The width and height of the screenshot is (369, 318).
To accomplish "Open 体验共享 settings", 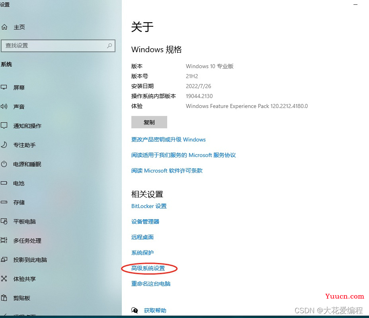I will tap(24, 279).
